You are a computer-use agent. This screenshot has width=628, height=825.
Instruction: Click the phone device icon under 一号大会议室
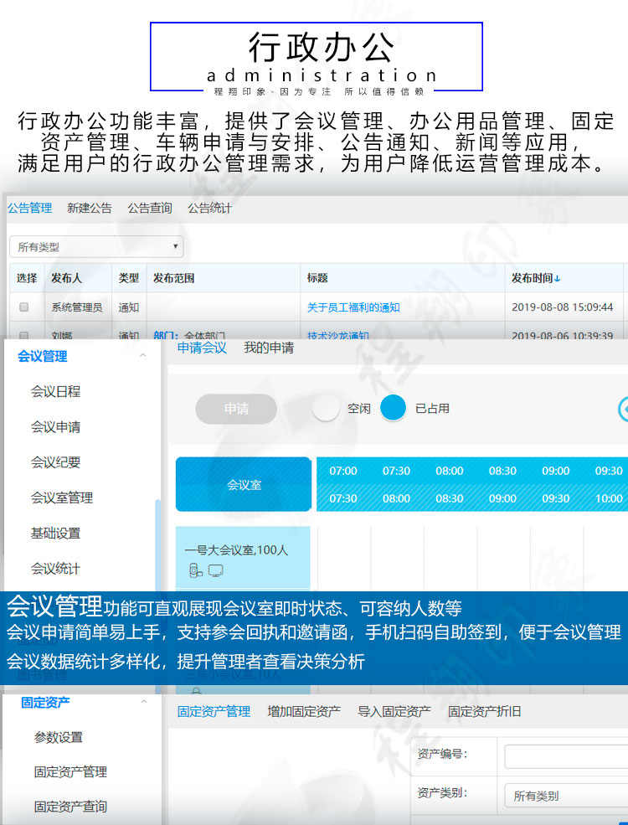click(x=196, y=570)
